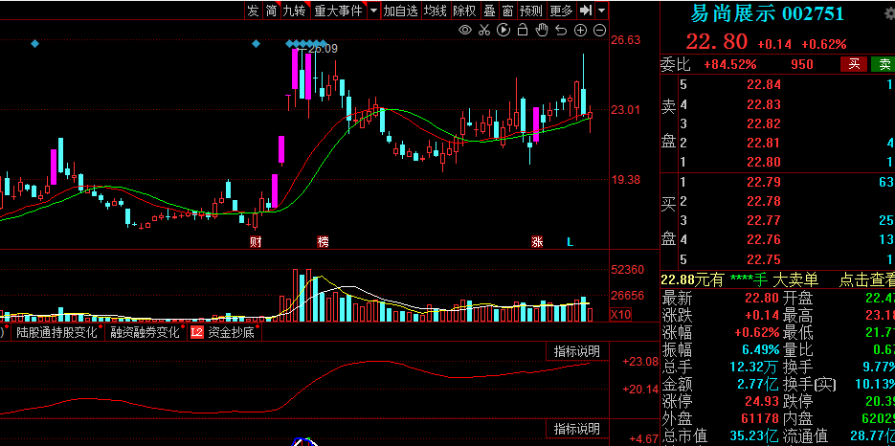
Task: Open dropdown arrow next to 重大事件
Action: pyautogui.click(x=371, y=11)
